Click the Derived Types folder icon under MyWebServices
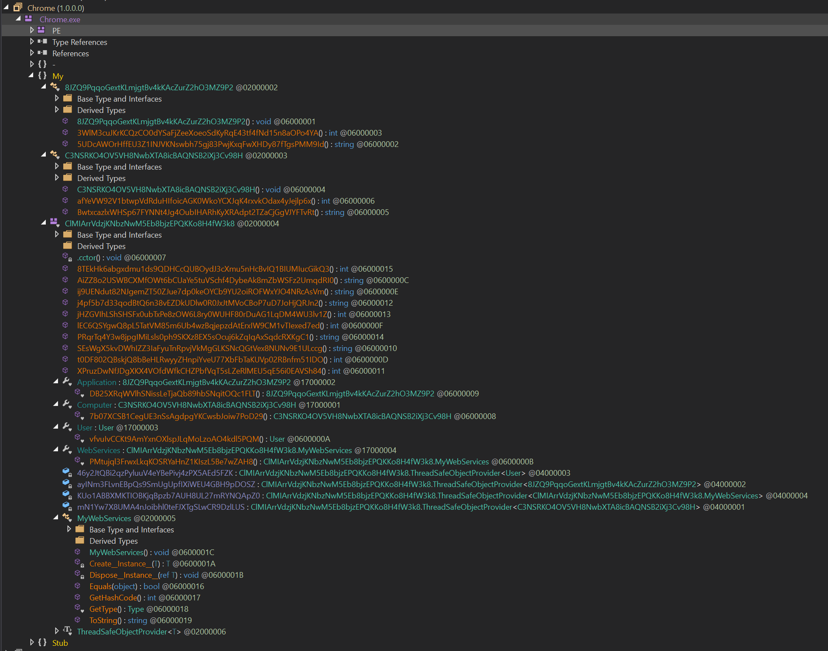This screenshot has height=651, width=828. click(x=80, y=541)
